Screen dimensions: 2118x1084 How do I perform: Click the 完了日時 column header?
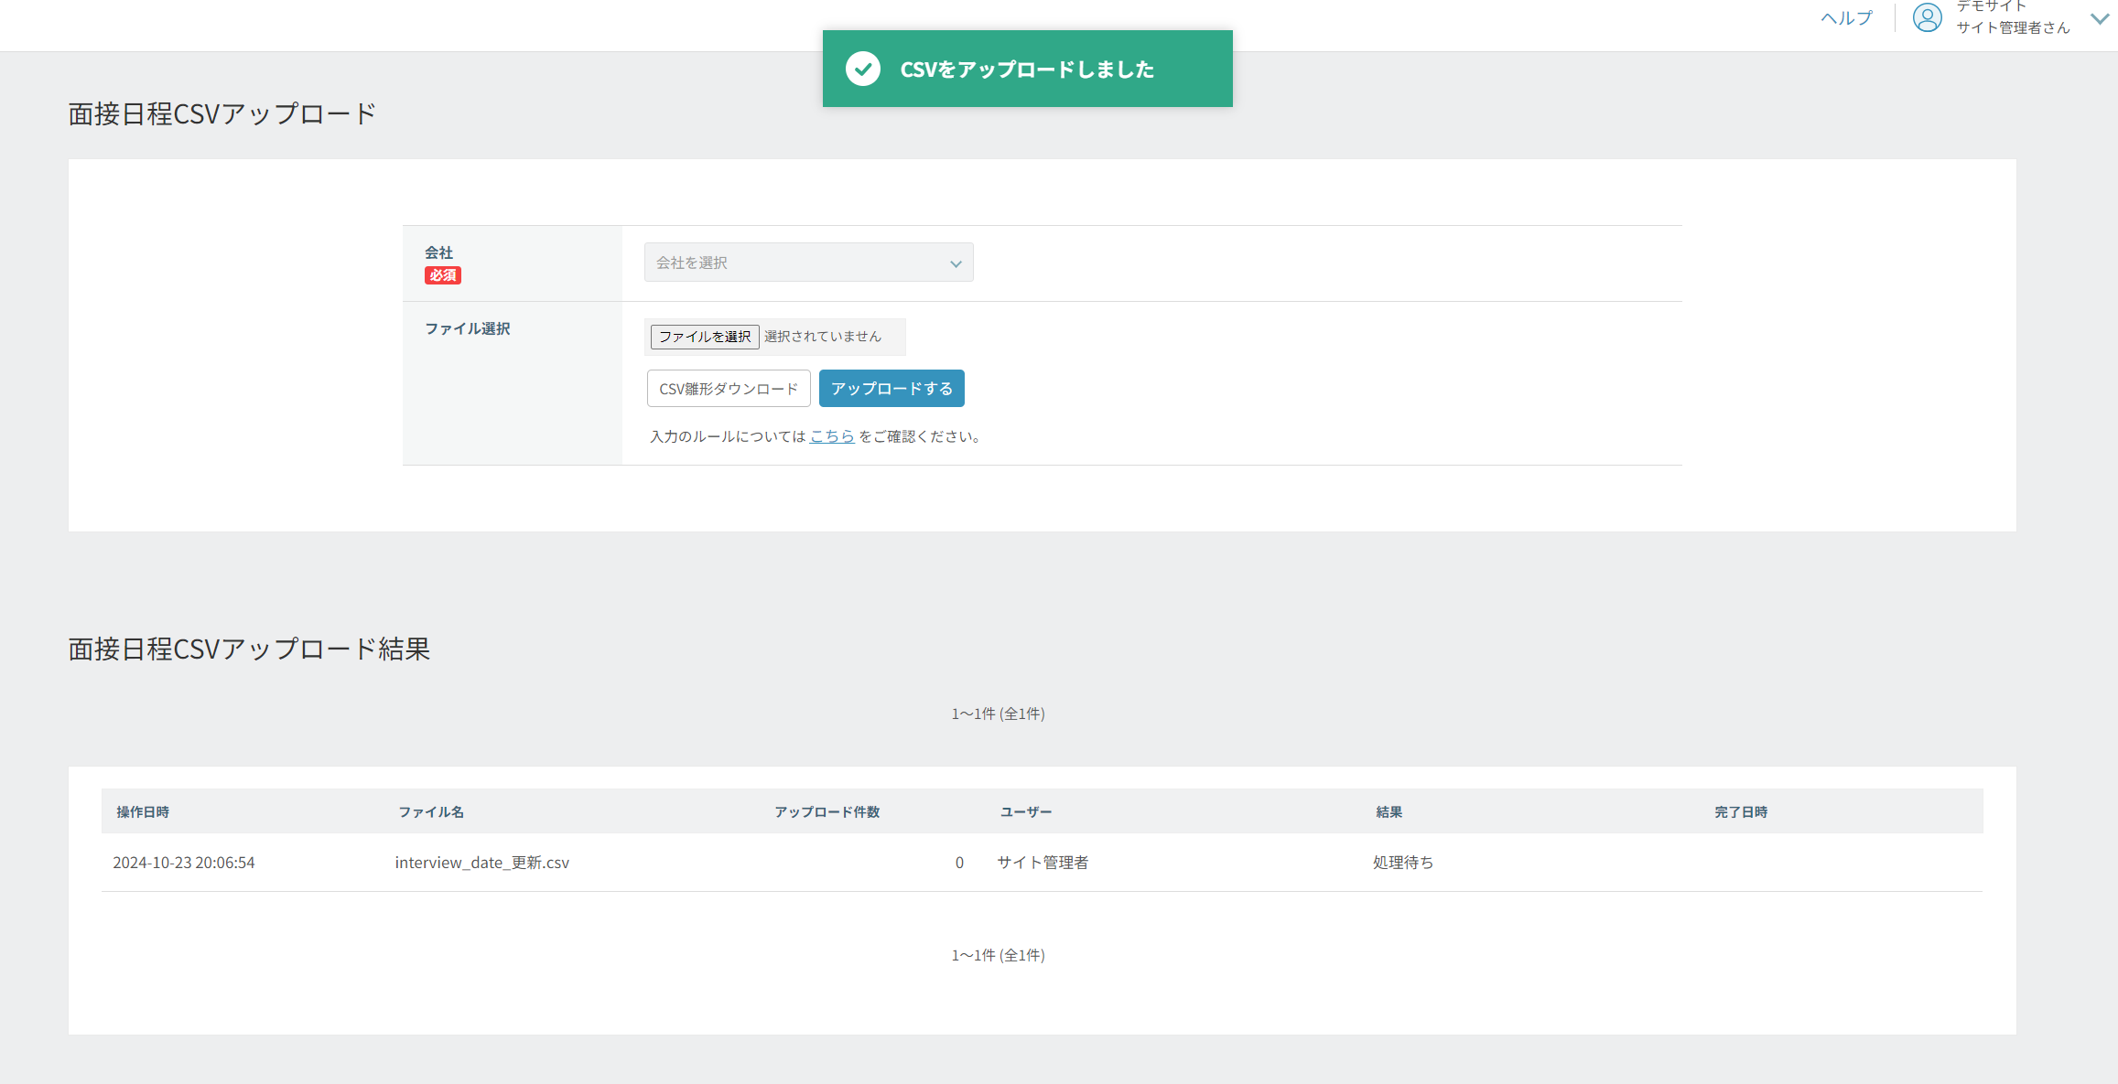[x=1740, y=811]
